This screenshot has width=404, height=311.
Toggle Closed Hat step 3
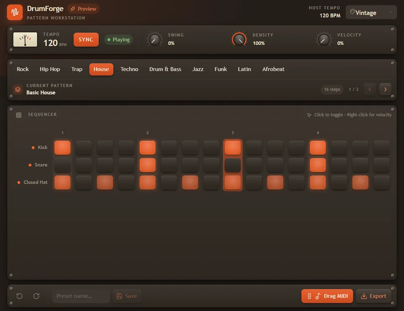point(105,182)
